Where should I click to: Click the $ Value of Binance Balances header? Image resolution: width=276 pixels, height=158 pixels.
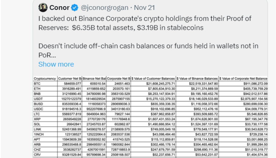(x=197, y=79)
